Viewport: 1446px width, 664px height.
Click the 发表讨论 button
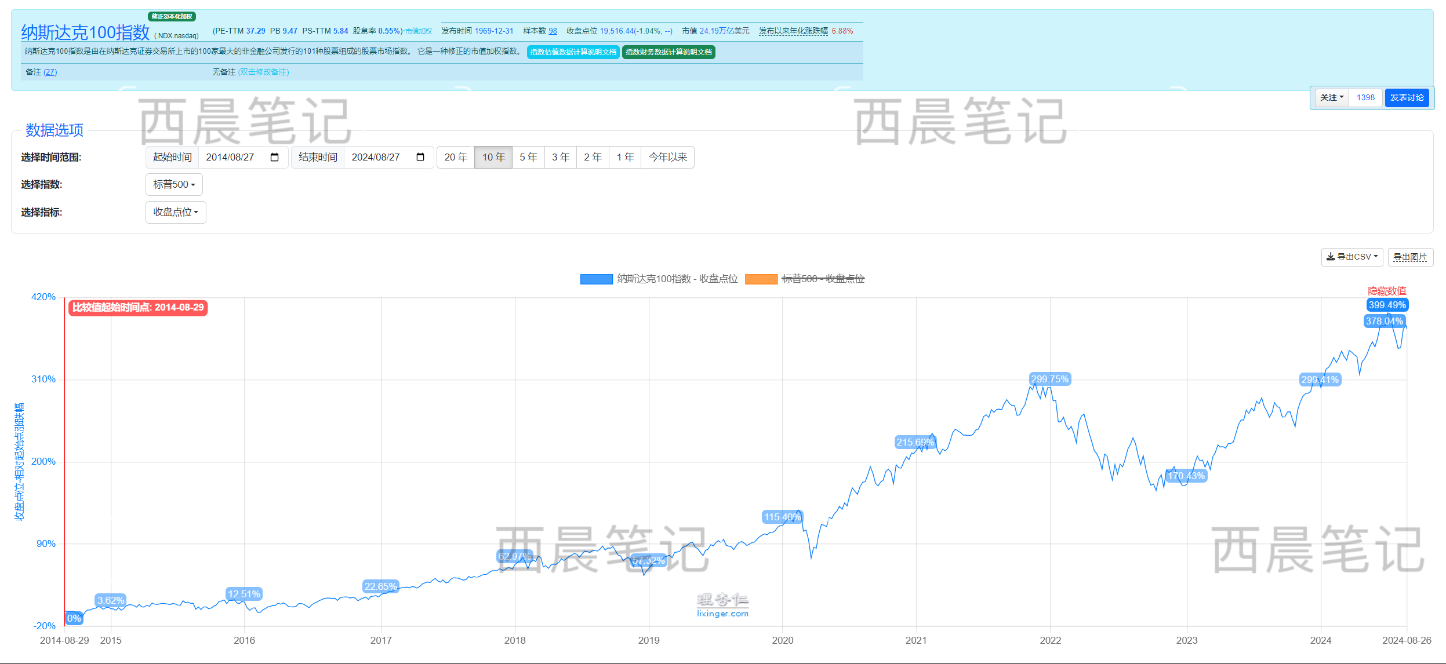coord(1407,97)
